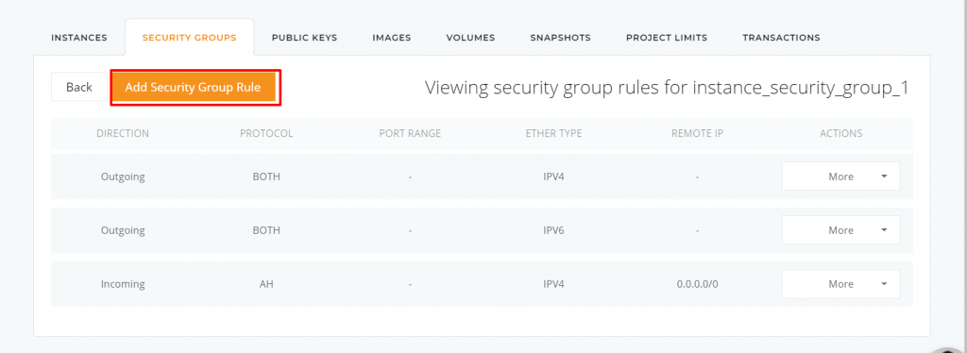Click the caret arrow in the Incoming AH row
The image size is (967, 353).
pos(884,283)
